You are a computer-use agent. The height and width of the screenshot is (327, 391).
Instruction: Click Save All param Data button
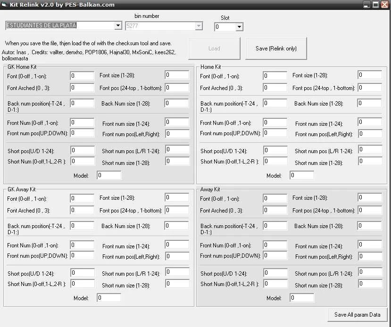[x=358, y=315]
